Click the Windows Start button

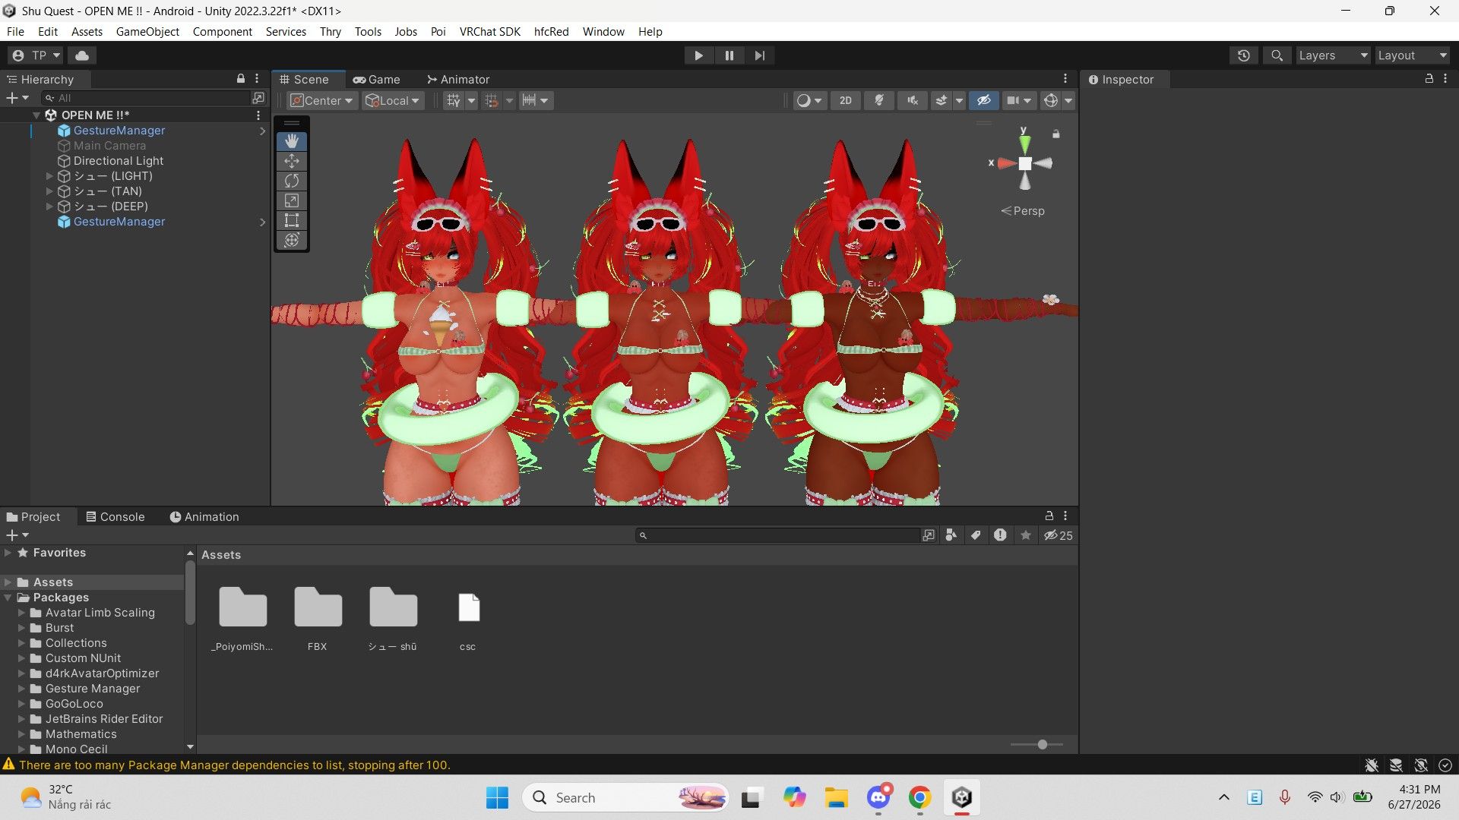pos(497,797)
